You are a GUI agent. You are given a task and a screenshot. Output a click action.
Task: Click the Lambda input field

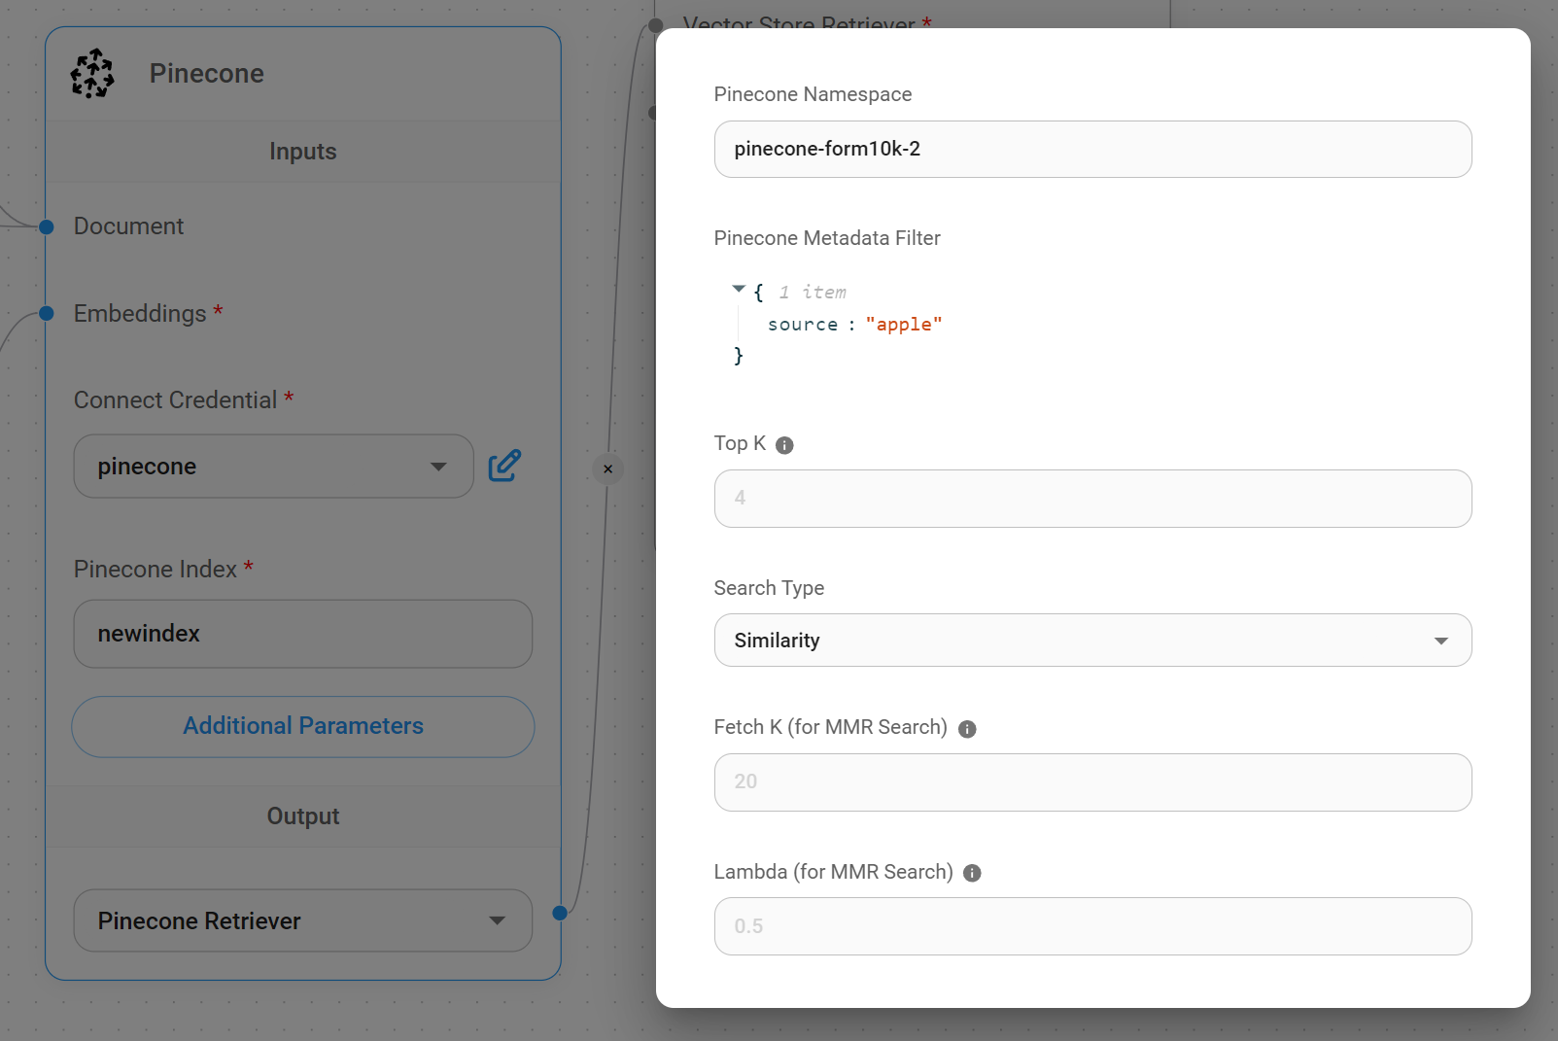tap(1091, 926)
